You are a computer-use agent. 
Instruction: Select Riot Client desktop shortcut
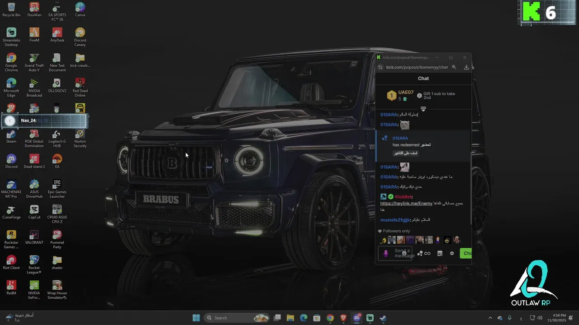click(x=11, y=262)
